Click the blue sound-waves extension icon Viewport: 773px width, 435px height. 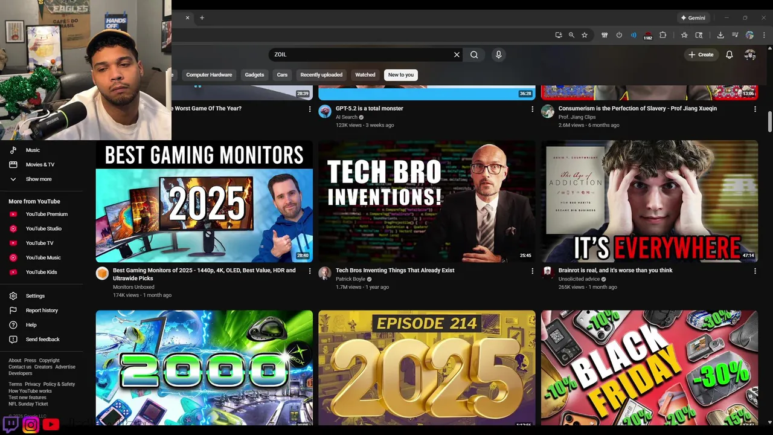[x=633, y=35]
